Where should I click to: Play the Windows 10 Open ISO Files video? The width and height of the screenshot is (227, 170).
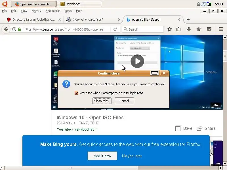click(x=137, y=61)
